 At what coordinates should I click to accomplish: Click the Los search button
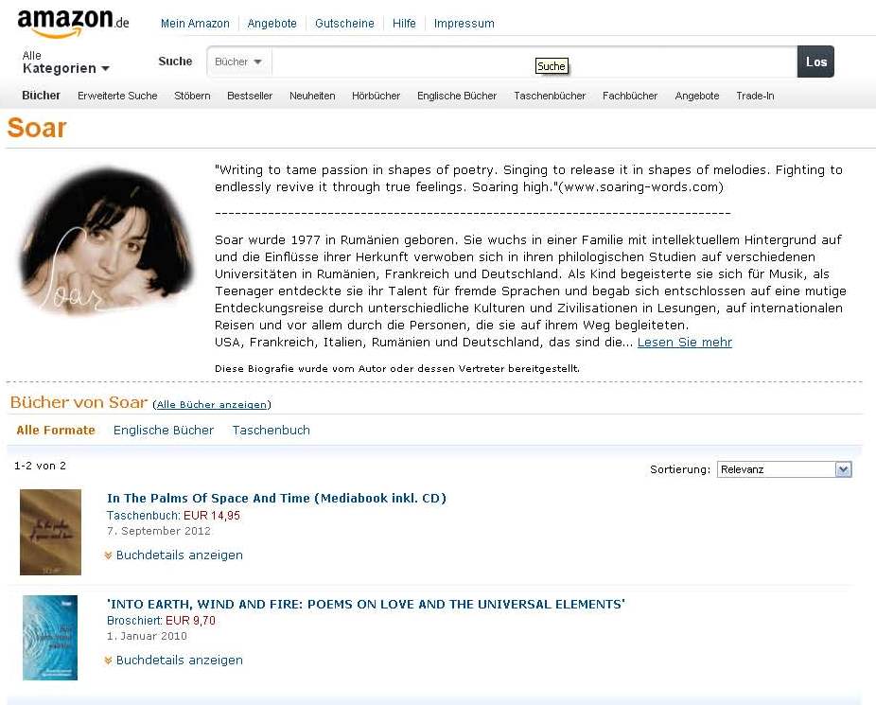click(815, 62)
